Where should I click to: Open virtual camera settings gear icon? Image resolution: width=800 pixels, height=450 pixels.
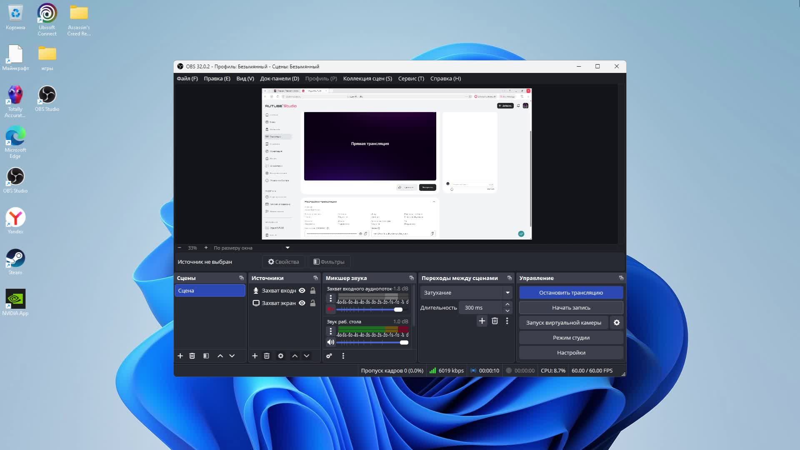[x=617, y=322]
